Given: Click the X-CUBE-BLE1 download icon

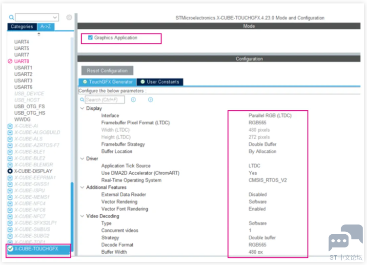Looking at the screenshot, I should pyautogui.click(x=10, y=152).
